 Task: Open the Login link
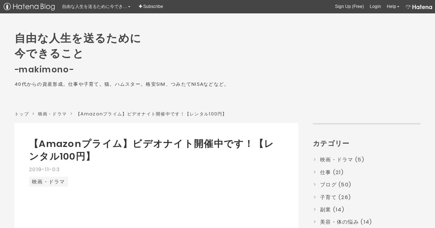(375, 7)
